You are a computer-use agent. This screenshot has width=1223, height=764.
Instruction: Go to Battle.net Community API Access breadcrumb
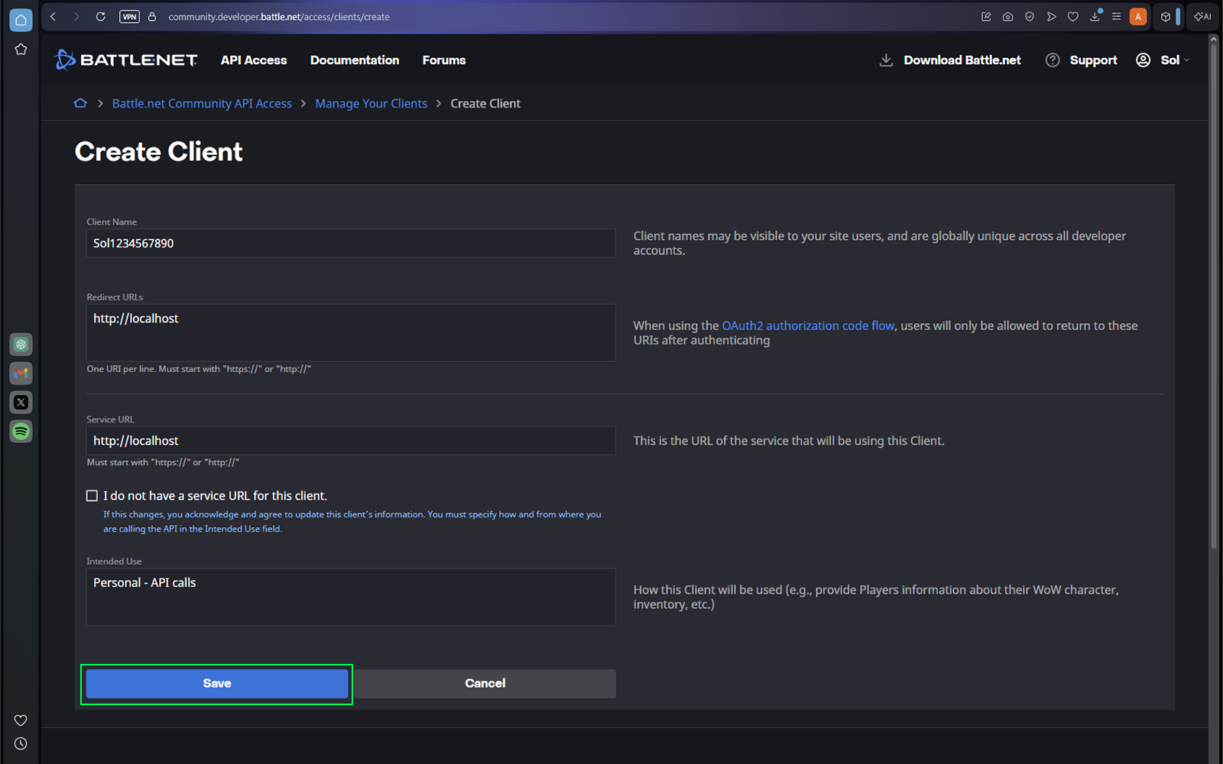[202, 103]
